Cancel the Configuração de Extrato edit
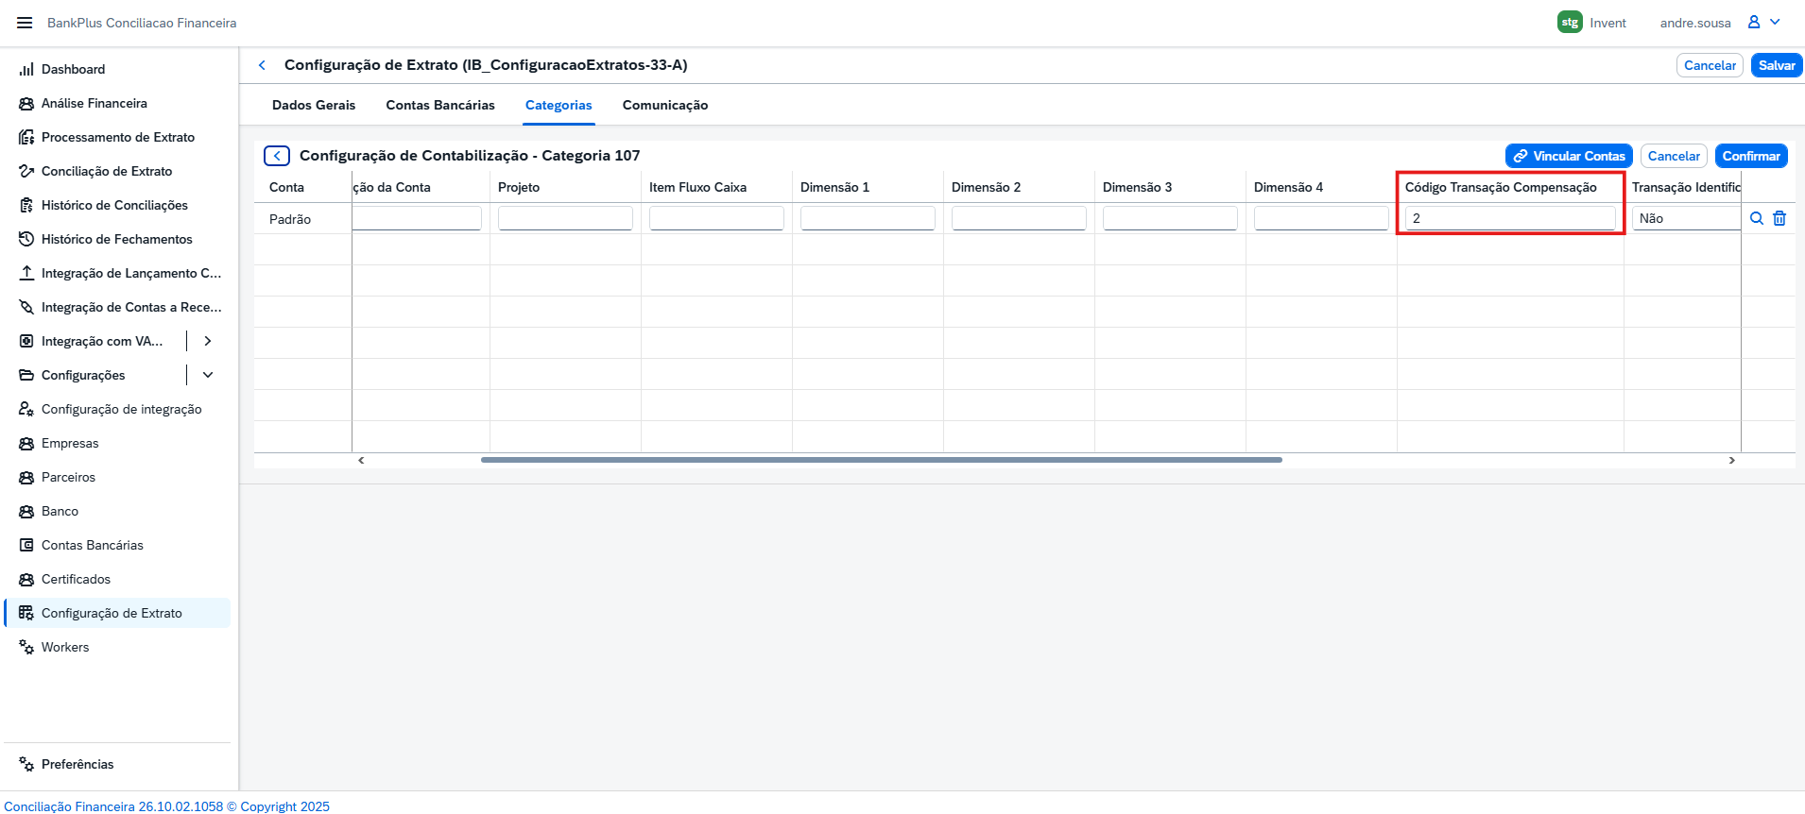This screenshot has height=814, width=1805. coord(1710,65)
